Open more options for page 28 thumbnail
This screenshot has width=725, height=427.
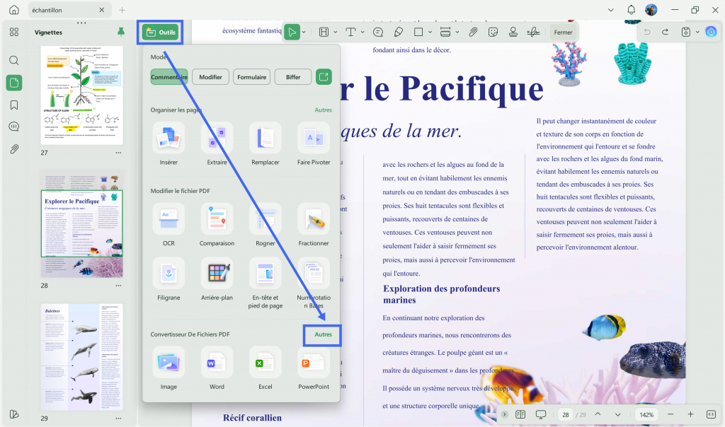point(118,286)
